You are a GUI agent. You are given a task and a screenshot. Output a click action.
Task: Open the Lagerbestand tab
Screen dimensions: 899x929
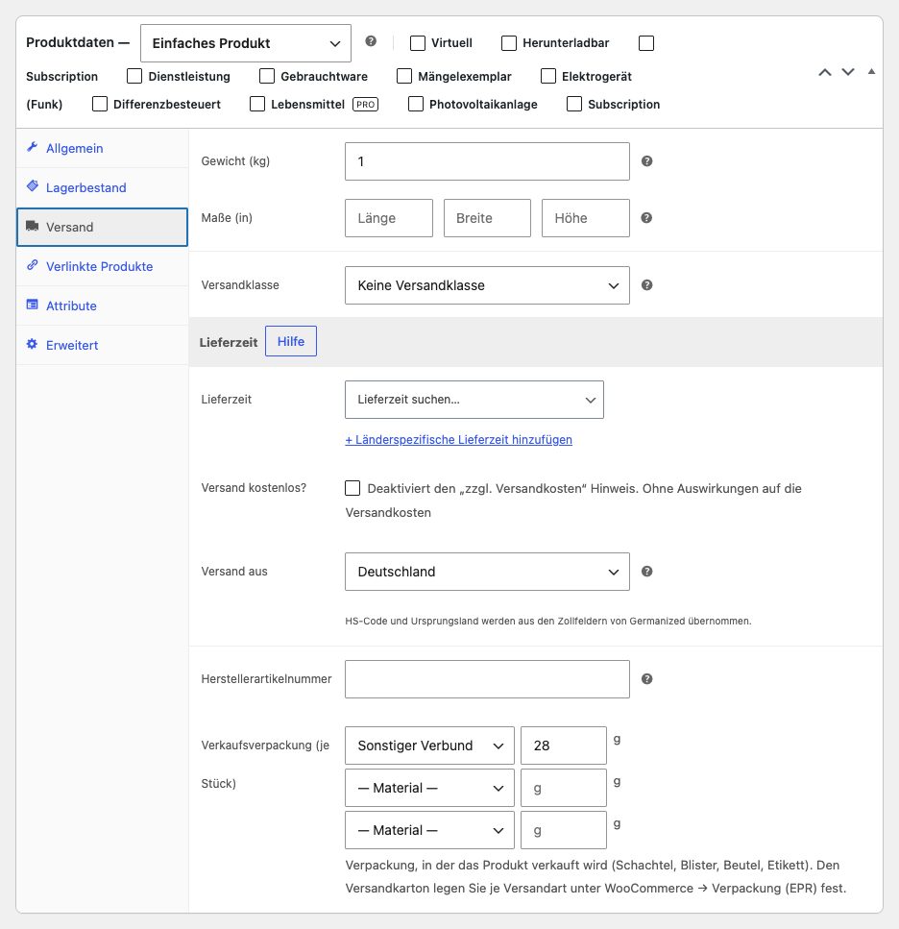pyautogui.click(x=102, y=187)
